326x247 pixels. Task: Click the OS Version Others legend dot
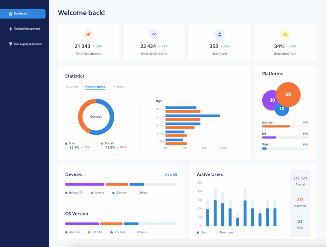coord(134,232)
